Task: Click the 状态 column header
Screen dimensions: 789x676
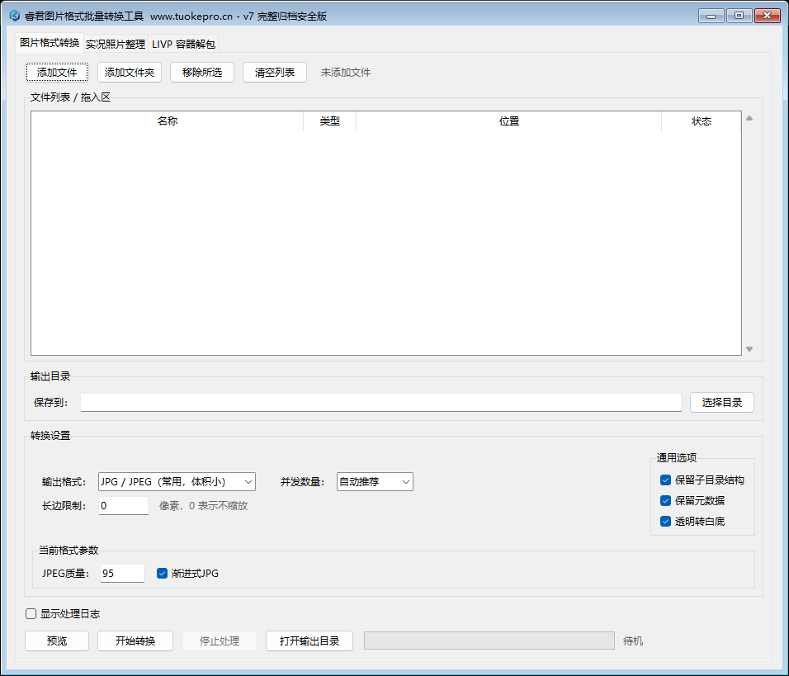Action: pyautogui.click(x=701, y=121)
